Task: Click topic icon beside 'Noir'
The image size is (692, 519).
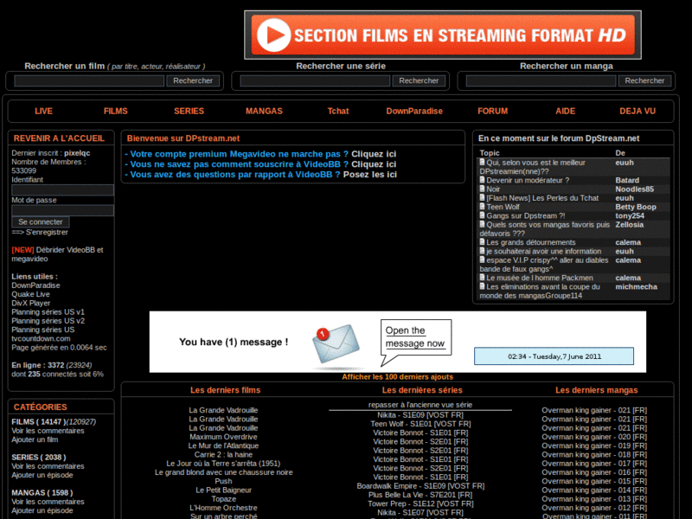Action: [483, 189]
